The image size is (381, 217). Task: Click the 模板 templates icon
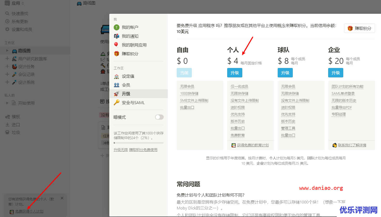8,117
